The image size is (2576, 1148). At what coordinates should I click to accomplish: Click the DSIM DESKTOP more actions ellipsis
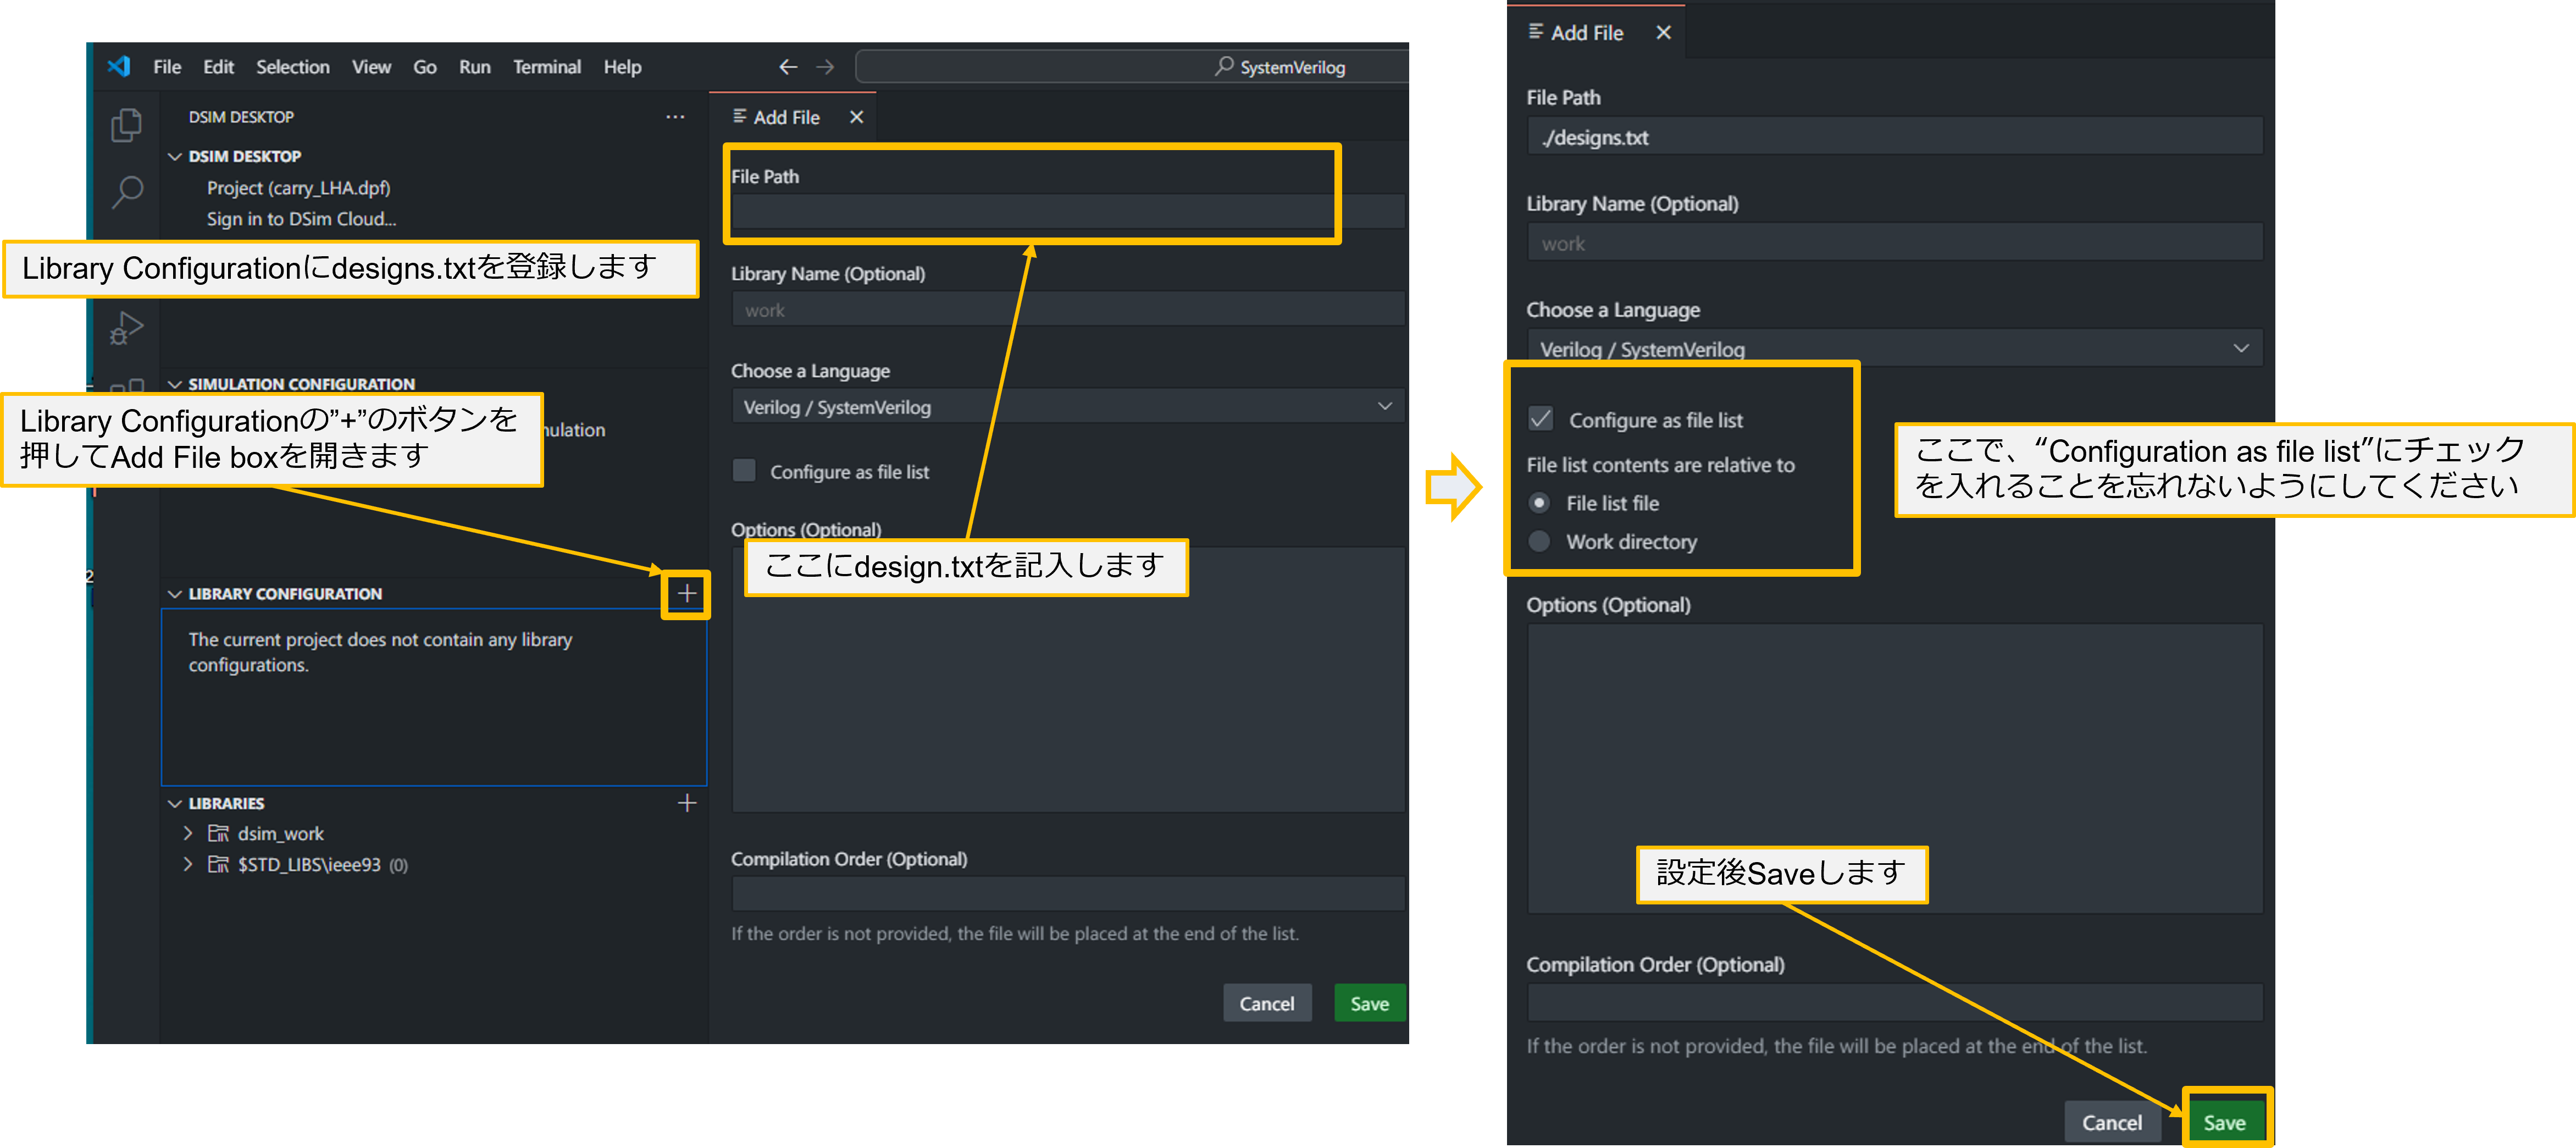pos(675,117)
